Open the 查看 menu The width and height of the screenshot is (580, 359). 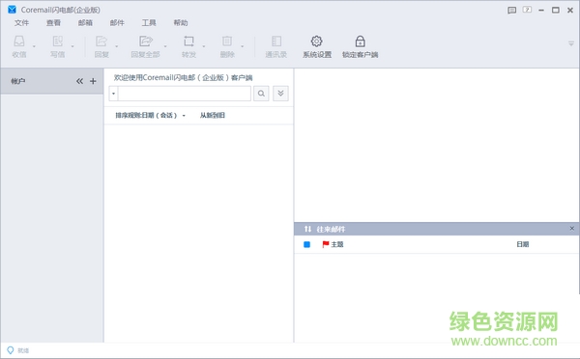[53, 23]
